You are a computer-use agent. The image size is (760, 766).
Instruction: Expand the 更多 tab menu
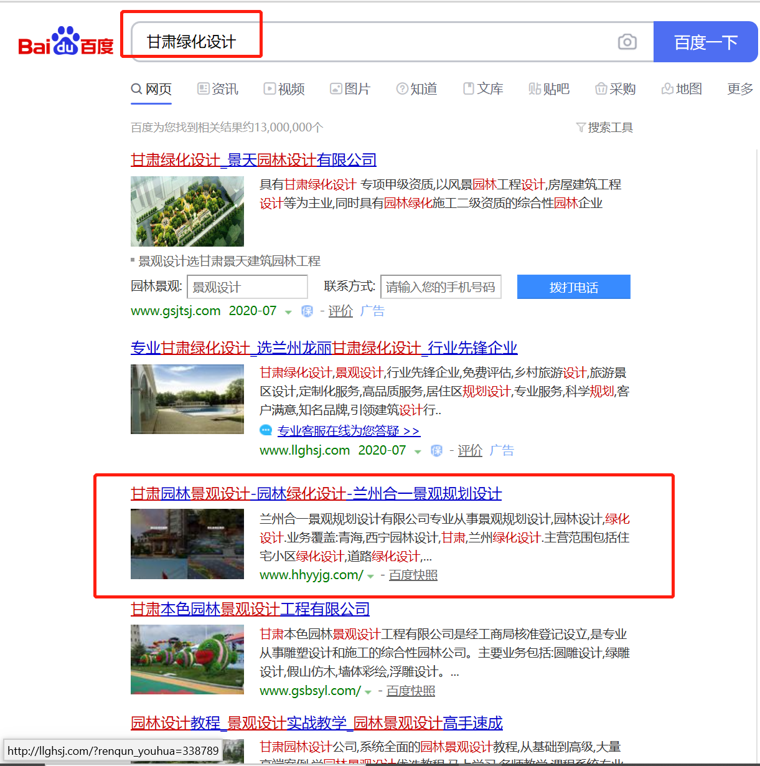[x=740, y=89]
